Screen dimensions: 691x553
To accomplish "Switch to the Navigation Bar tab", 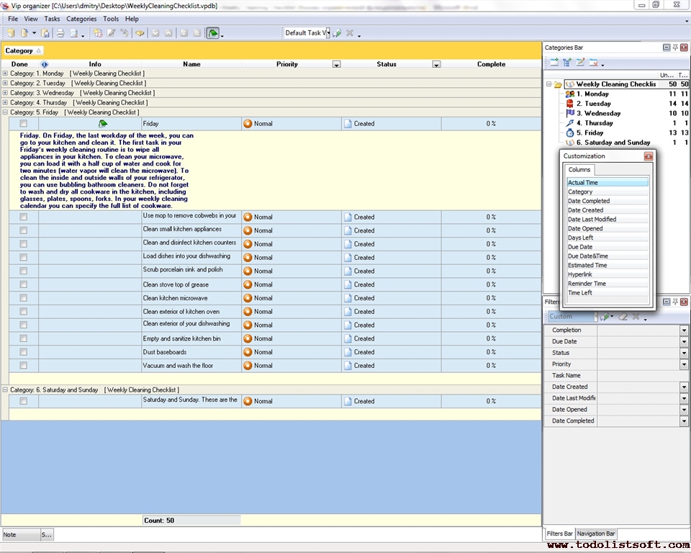I will pos(595,534).
